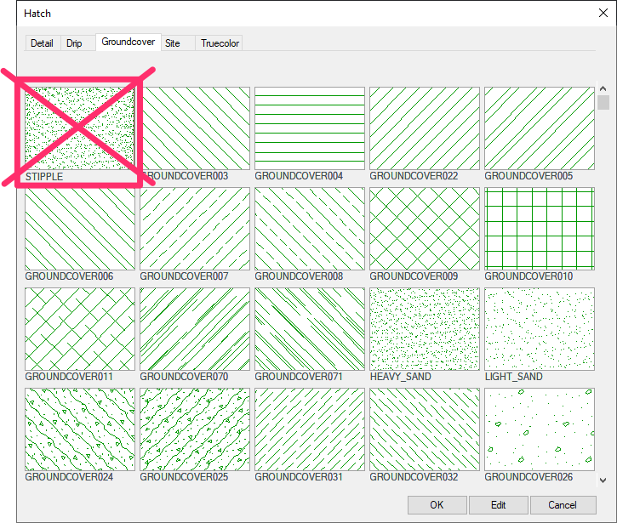Select the HEAVY_SAND dotted hatch
Viewport: 617px width, 523px height.
pos(425,329)
